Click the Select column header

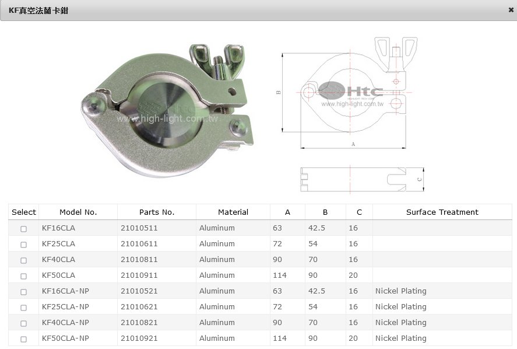(24, 212)
